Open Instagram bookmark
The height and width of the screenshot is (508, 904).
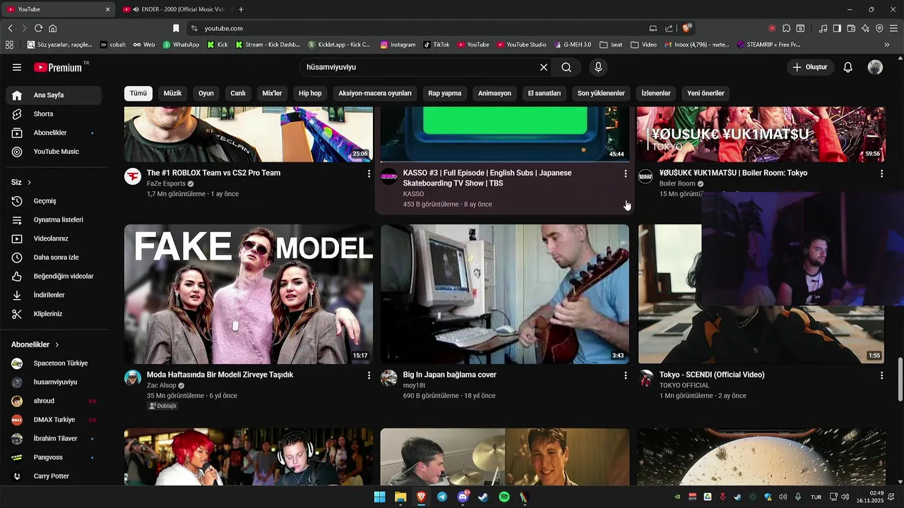(x=398, y=44)
